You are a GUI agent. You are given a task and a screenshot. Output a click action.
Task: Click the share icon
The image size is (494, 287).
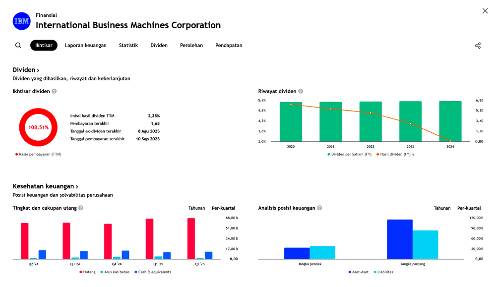pos(478,46)
